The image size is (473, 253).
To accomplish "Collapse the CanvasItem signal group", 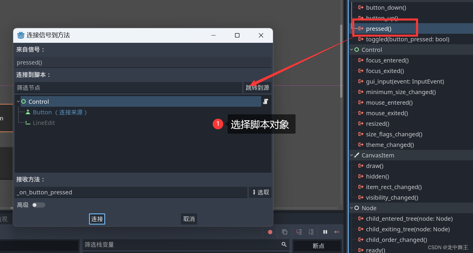I will click(351, 155).
